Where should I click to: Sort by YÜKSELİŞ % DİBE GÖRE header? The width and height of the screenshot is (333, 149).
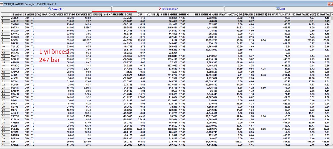click(x=162, y=14)
